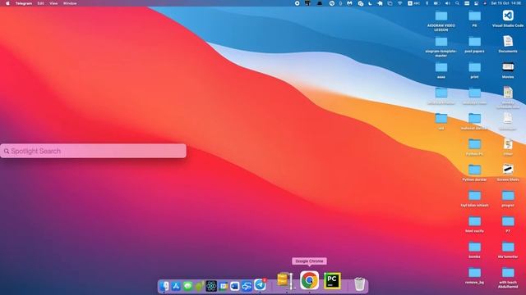The image size is (526, 295).
Task: Open Finder from the dock
Action: coord(164,286)
